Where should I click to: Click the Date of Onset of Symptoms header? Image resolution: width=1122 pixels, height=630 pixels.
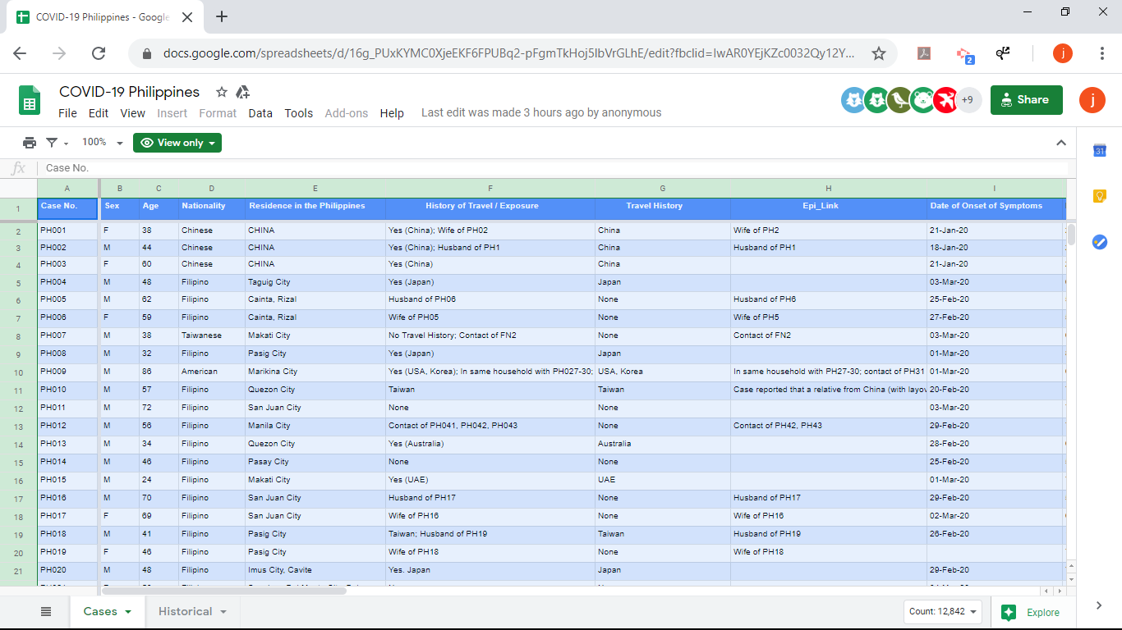pos(996,208)
